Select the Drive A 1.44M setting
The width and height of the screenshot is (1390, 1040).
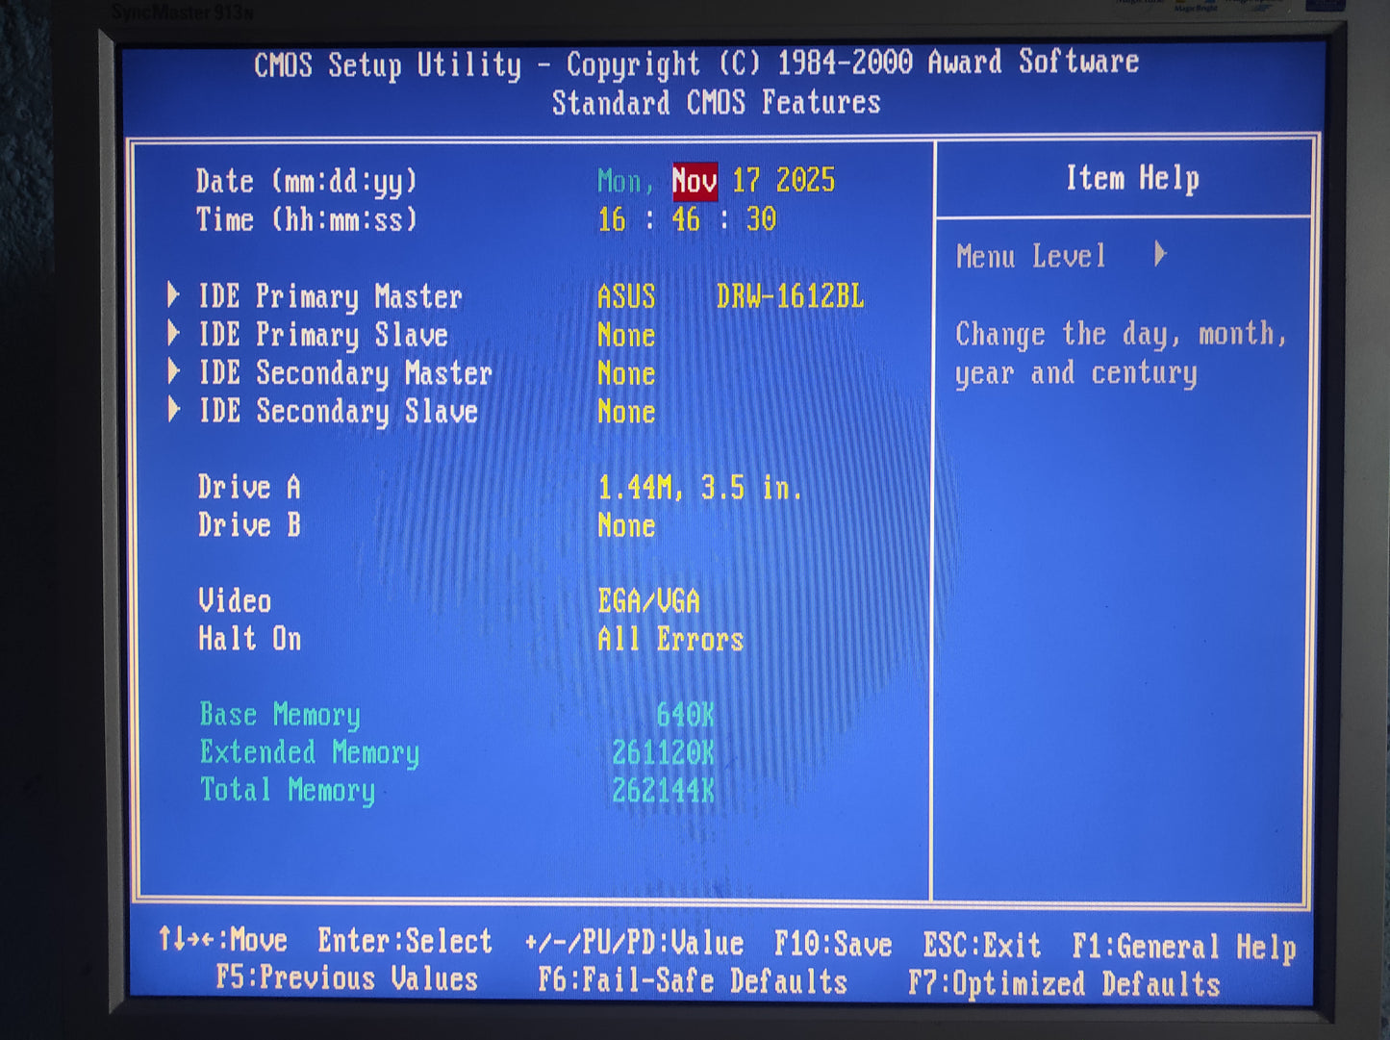pyautogui.click(x=699, y=488)
